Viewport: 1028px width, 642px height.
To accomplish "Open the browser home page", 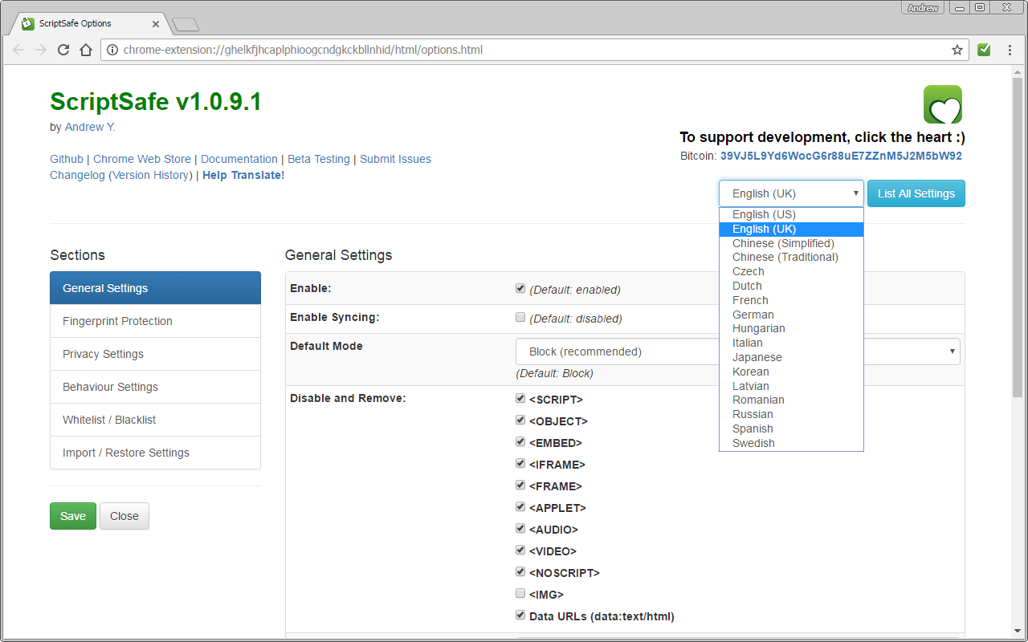I will click(86, 50).
